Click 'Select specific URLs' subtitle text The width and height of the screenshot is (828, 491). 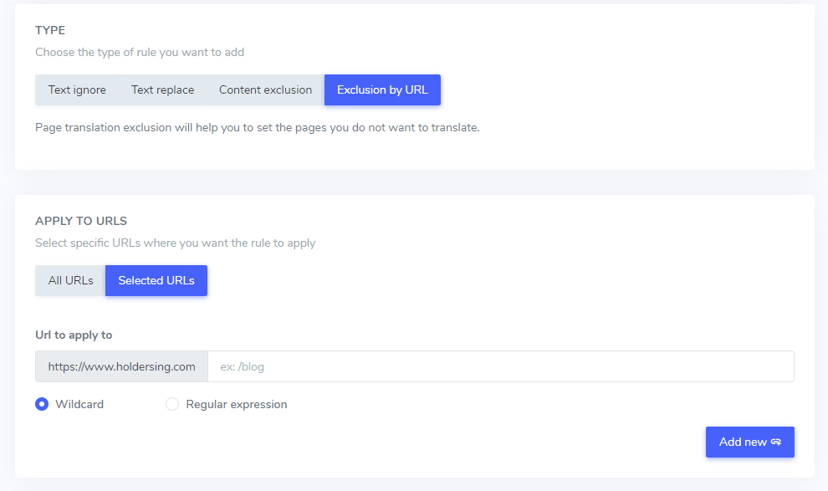click(176, 243)
